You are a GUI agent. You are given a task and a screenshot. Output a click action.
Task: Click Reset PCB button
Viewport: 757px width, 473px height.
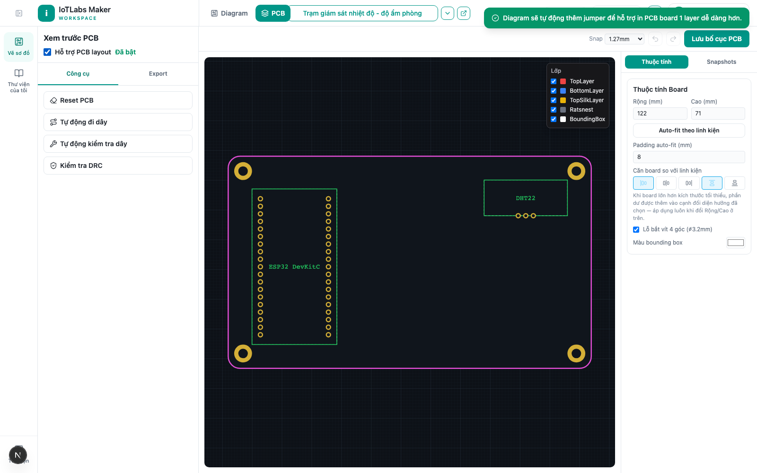pos(118,100)
